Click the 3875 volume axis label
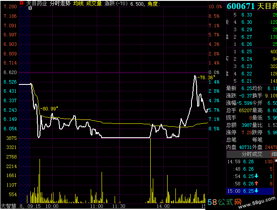277x210 pixels. (11, 138)
